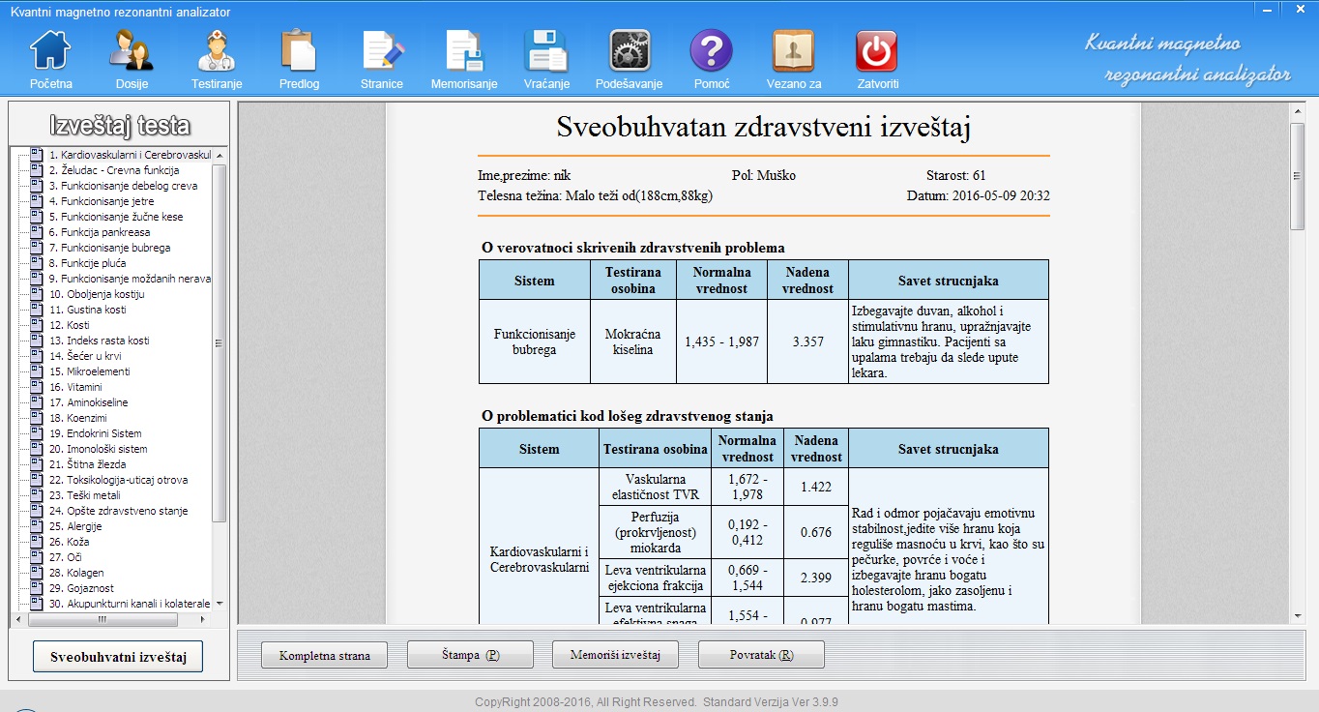This screenshot has width=1319, height=712.
Task: Start Testiranje from the doctor icon
Action: (216, 51)
